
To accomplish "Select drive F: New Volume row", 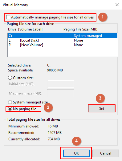I will 63,45.
